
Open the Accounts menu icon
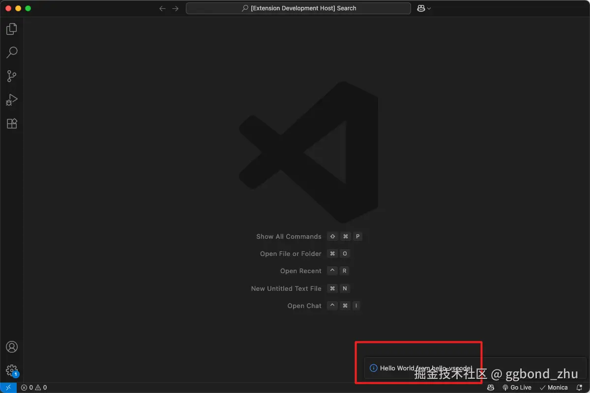(12, 347)
